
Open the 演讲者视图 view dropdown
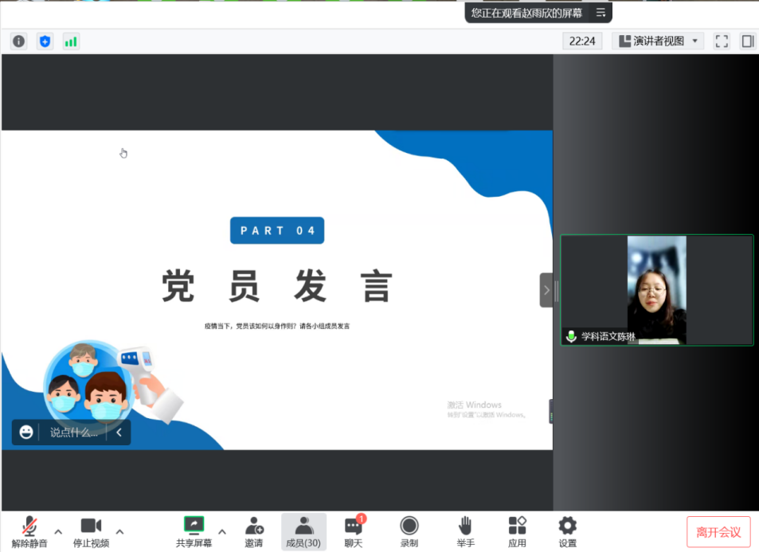tap(658, 41)
